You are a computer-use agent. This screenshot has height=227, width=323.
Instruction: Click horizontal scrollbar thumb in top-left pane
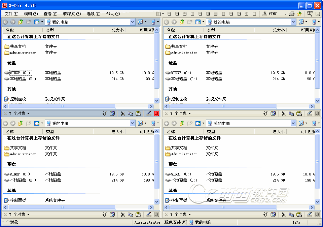click(x=62, y=106)
